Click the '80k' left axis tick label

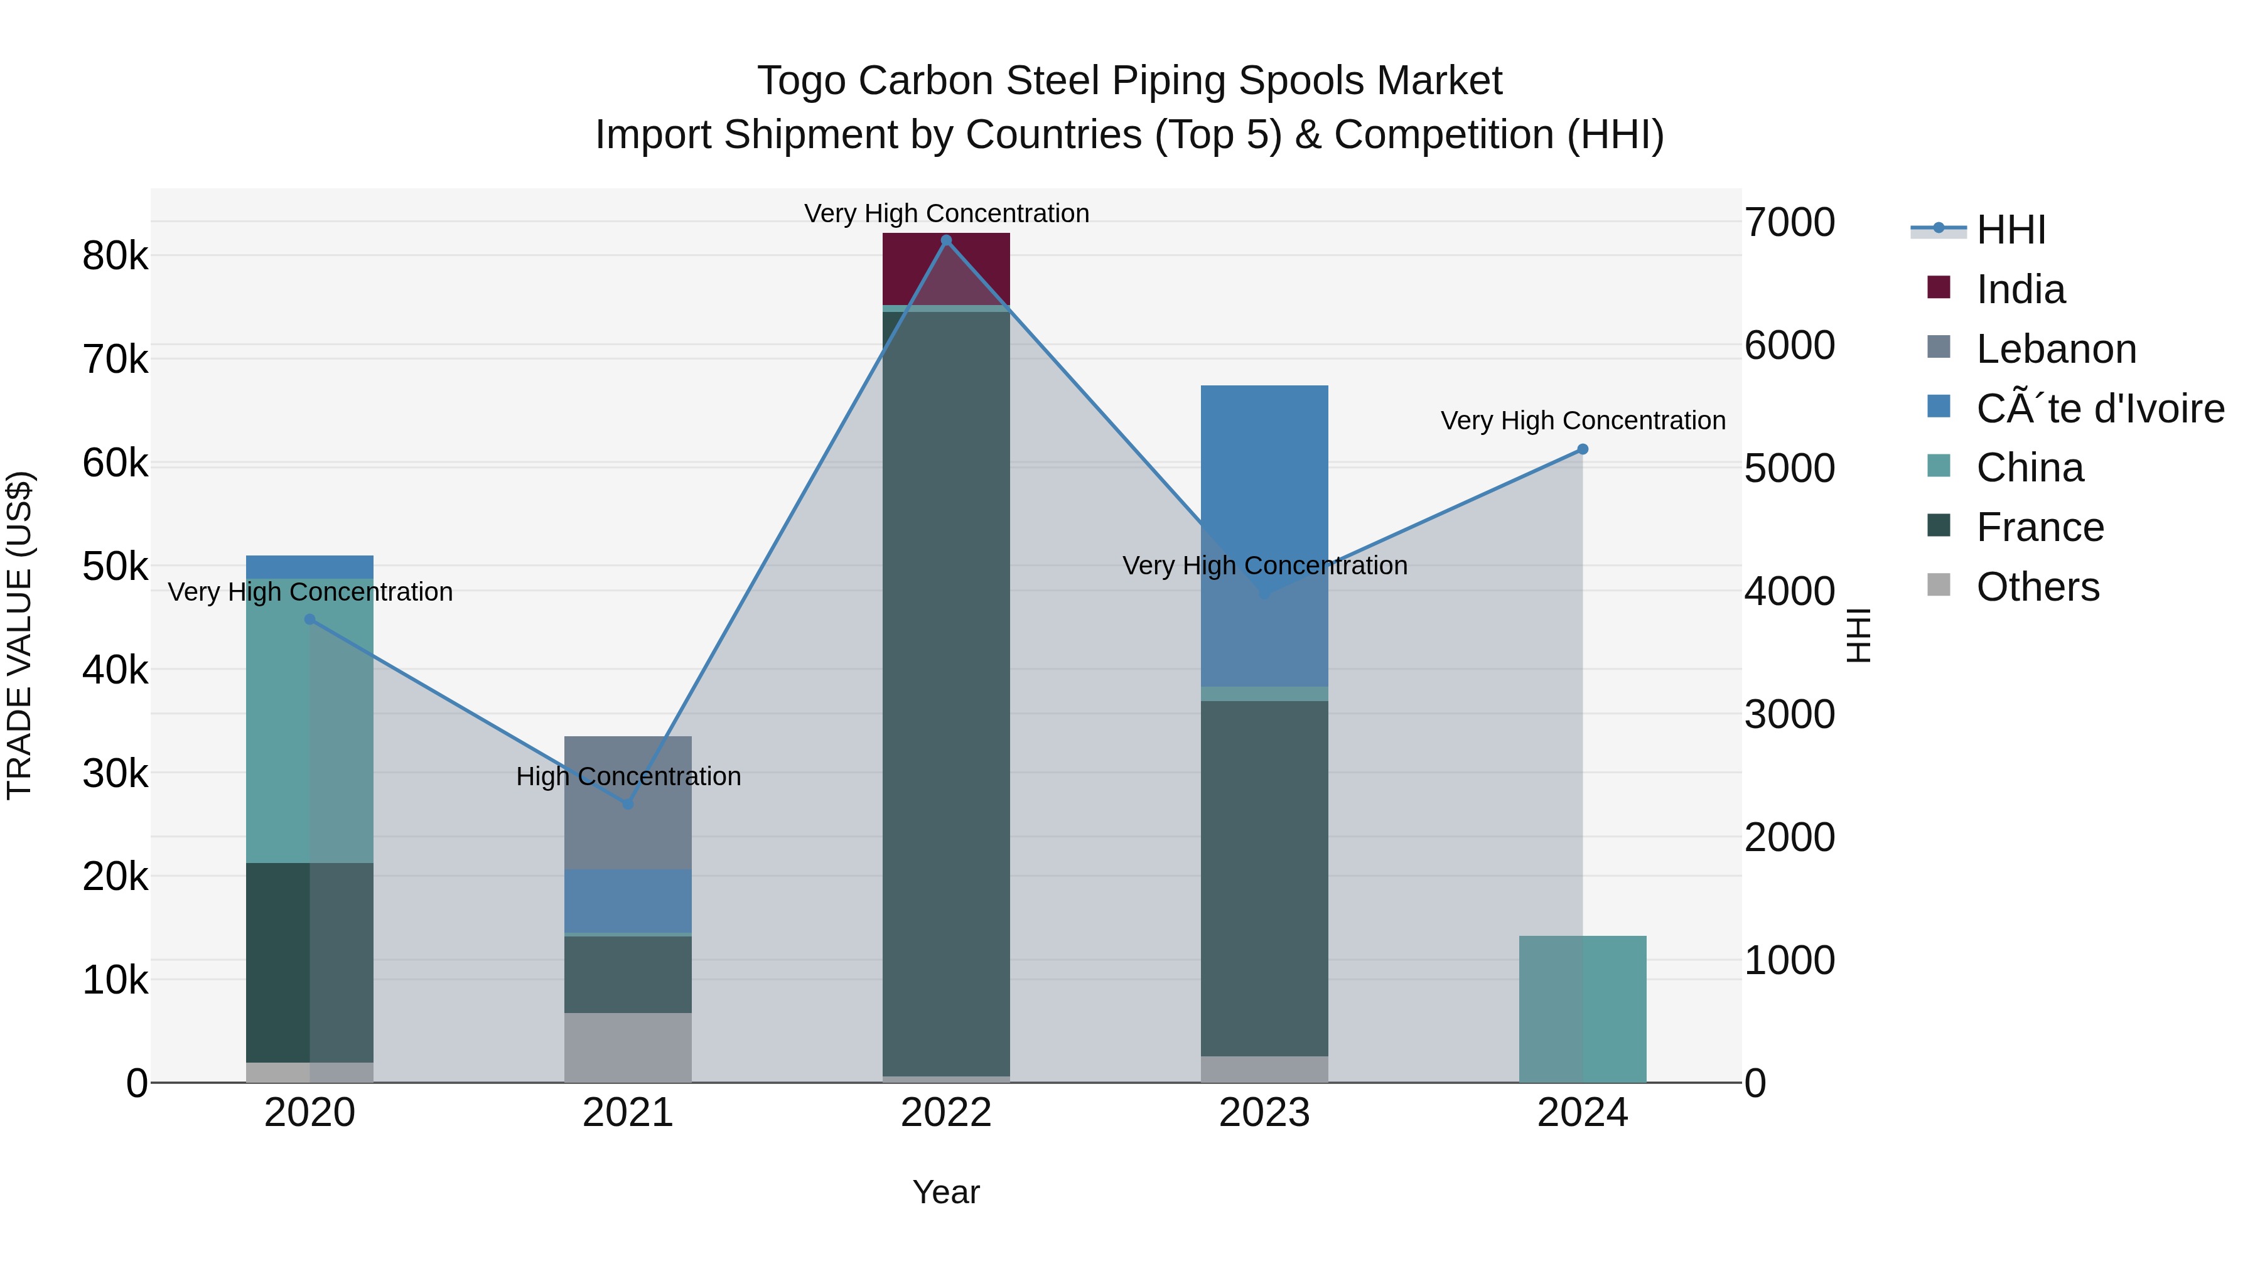(115, 256)
